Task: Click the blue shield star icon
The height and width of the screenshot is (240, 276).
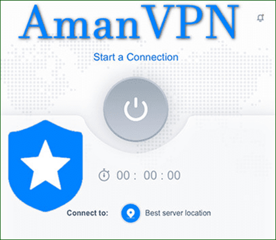Action: [45, 166]
